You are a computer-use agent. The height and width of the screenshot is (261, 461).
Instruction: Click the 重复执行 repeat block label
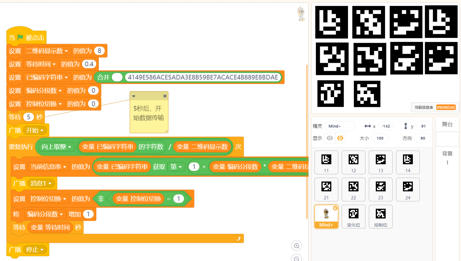(21, 147)
